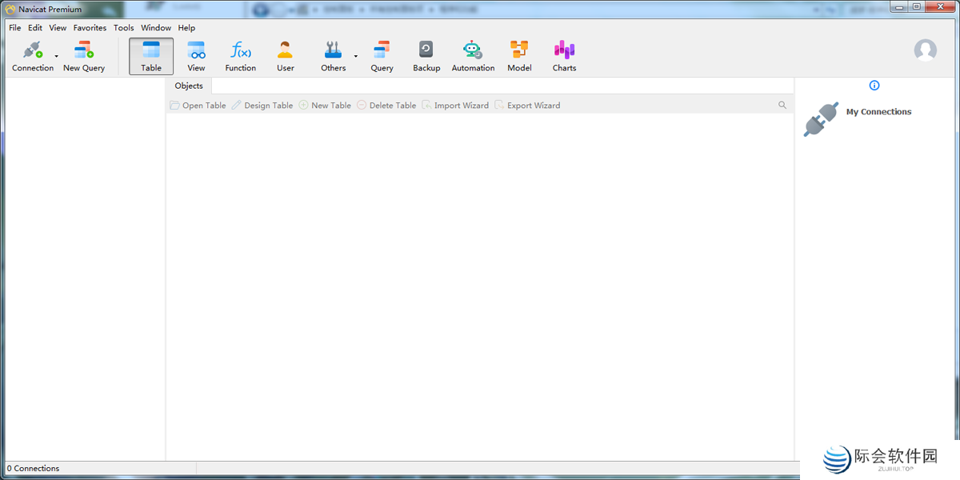Open the Automation tool
The height and width of the screenshot is (480, 960).
pos(472,54)
